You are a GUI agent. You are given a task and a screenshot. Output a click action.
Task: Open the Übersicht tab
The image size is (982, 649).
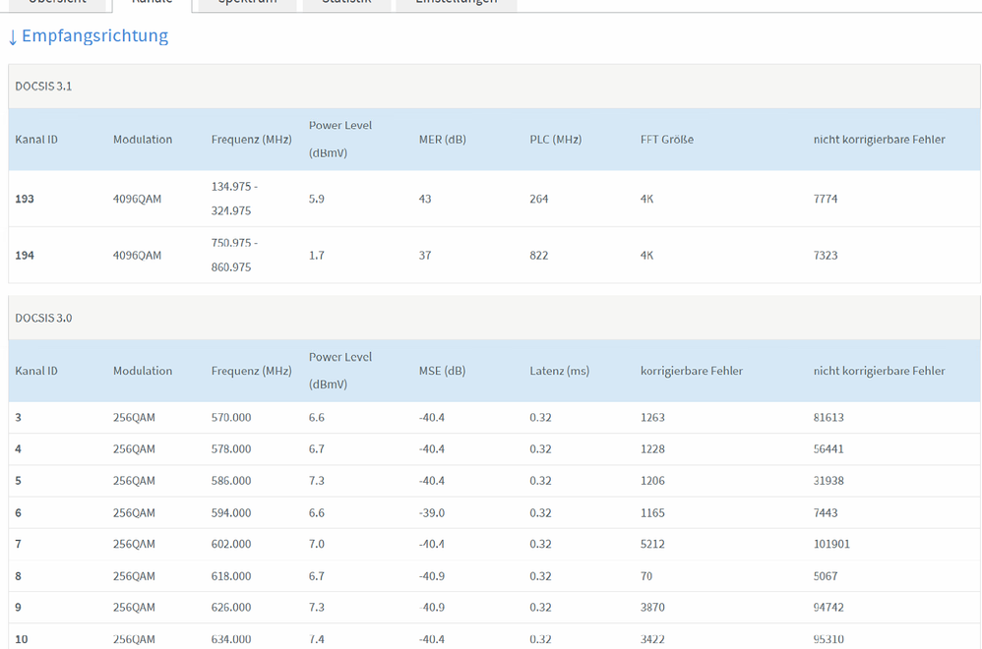click(57, 3)
